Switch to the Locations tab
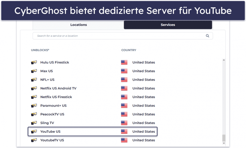 coord(78,25)
